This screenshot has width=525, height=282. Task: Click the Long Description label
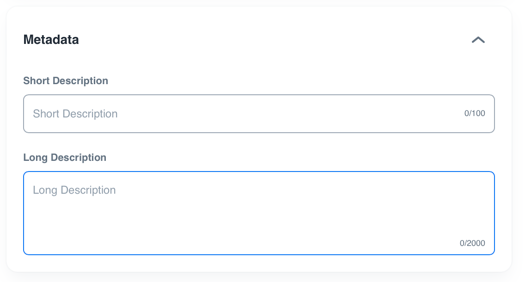tap(64, 157)
